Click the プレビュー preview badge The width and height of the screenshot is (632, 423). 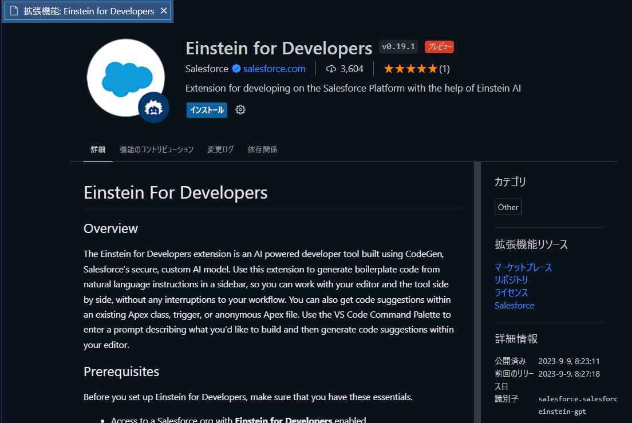pyautogui.click(x=439, y=47)
